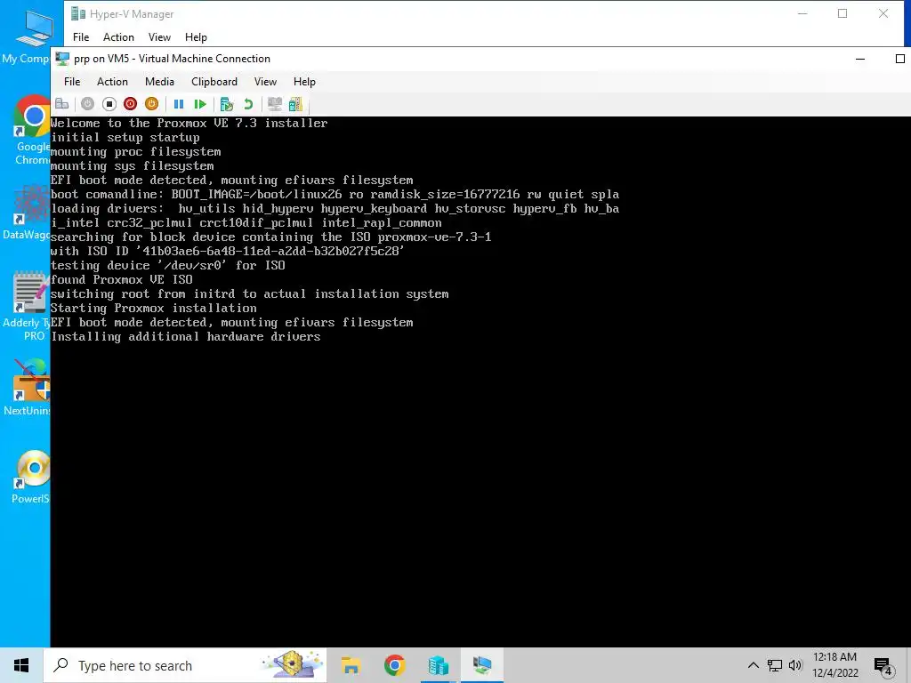The width and height of the screenshot is (911, 683).
Task: Open the Windows Start menu
Action: (x=21, y=665)
